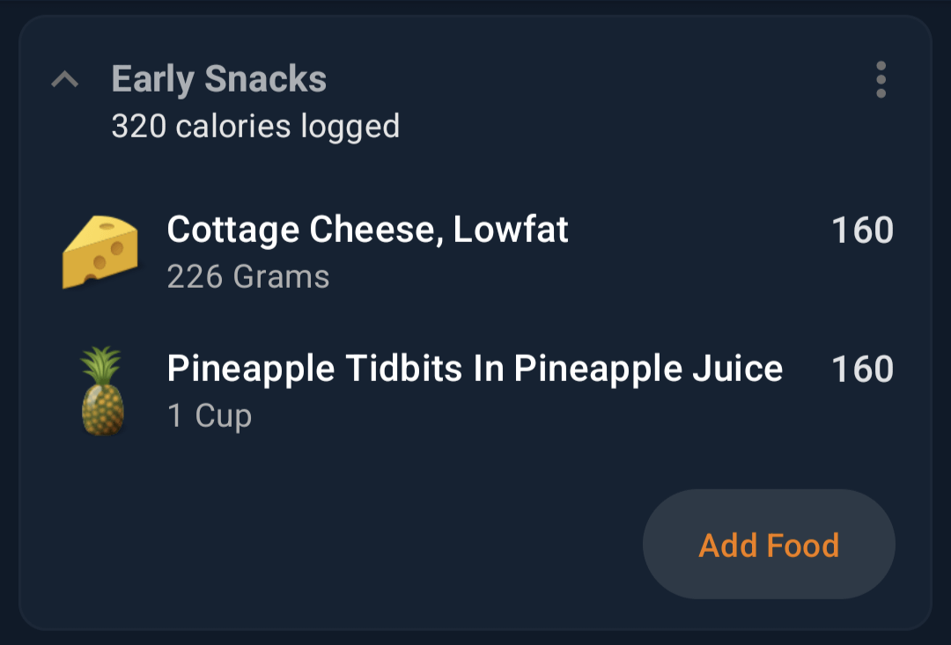Click the pineapple icon
Image resolution: width=951 pixels, height=645 pixels.
[x=102, y=391]
